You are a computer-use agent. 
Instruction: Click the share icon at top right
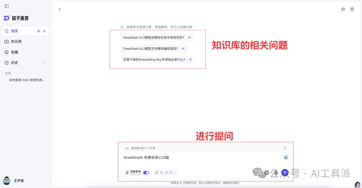coord(352,9)
